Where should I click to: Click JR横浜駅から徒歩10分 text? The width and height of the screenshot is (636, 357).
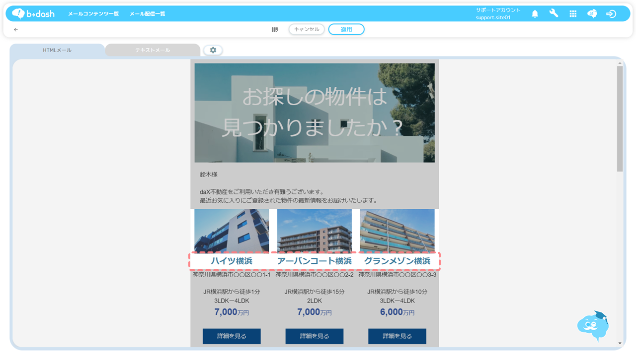pos(397,292)
